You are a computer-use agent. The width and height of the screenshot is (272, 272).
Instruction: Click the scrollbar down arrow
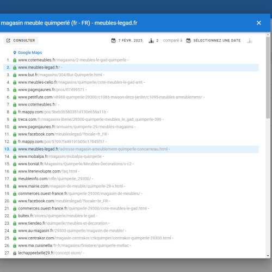[268, 256]
